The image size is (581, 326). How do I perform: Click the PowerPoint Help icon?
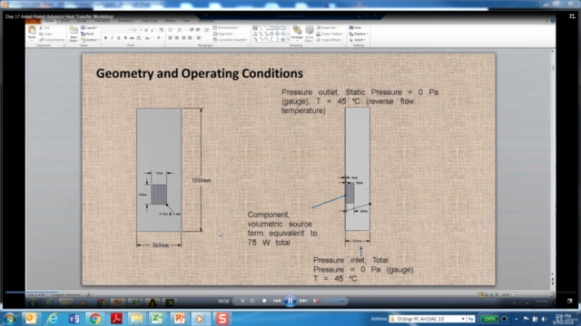tap(553, 21)
